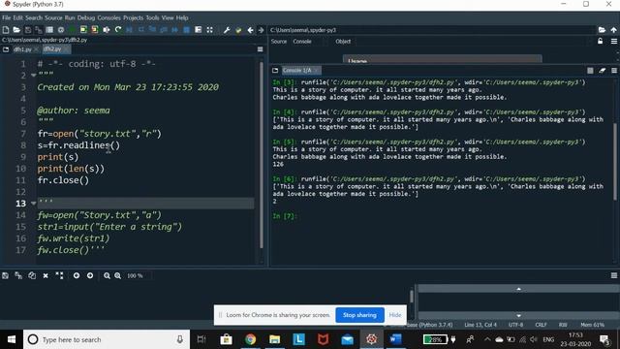620x349 pixels.
Task: Toggle fullscreen mode icon
Action: [209, 30]
